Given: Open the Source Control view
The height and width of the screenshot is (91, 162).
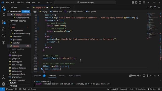Looking at the screenshot, I should (3, 22).
